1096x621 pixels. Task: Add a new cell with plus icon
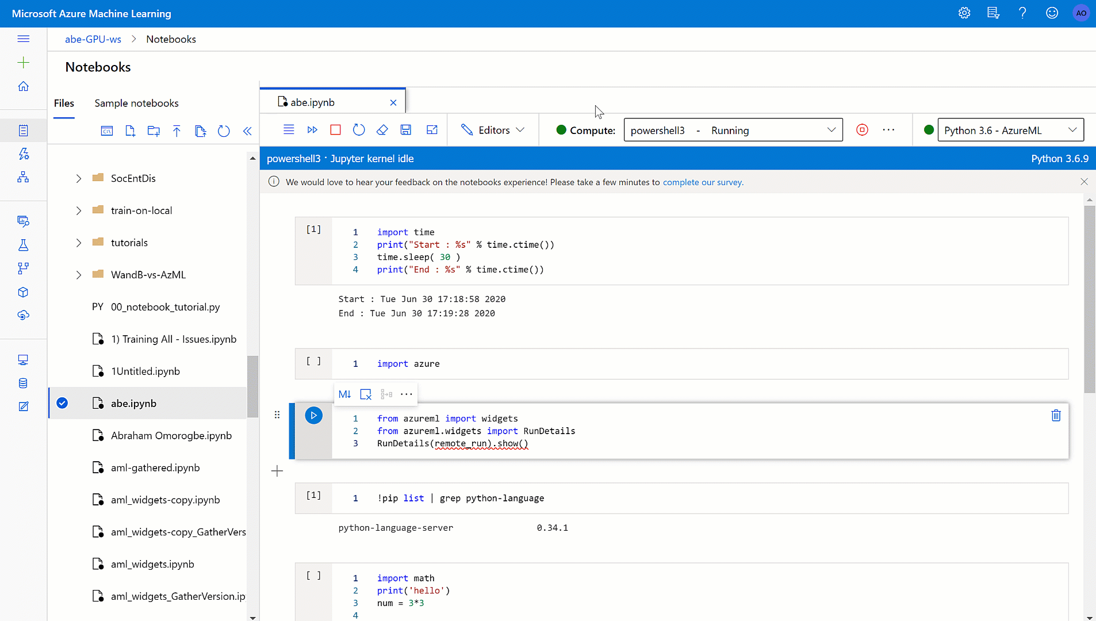[277, 471]
